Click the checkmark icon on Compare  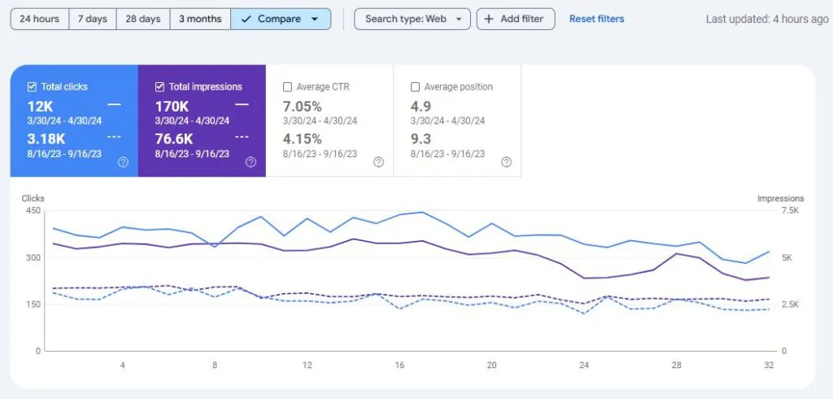click(246, 20)
